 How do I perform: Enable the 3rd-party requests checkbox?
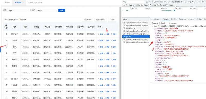(x=158, y=5)
